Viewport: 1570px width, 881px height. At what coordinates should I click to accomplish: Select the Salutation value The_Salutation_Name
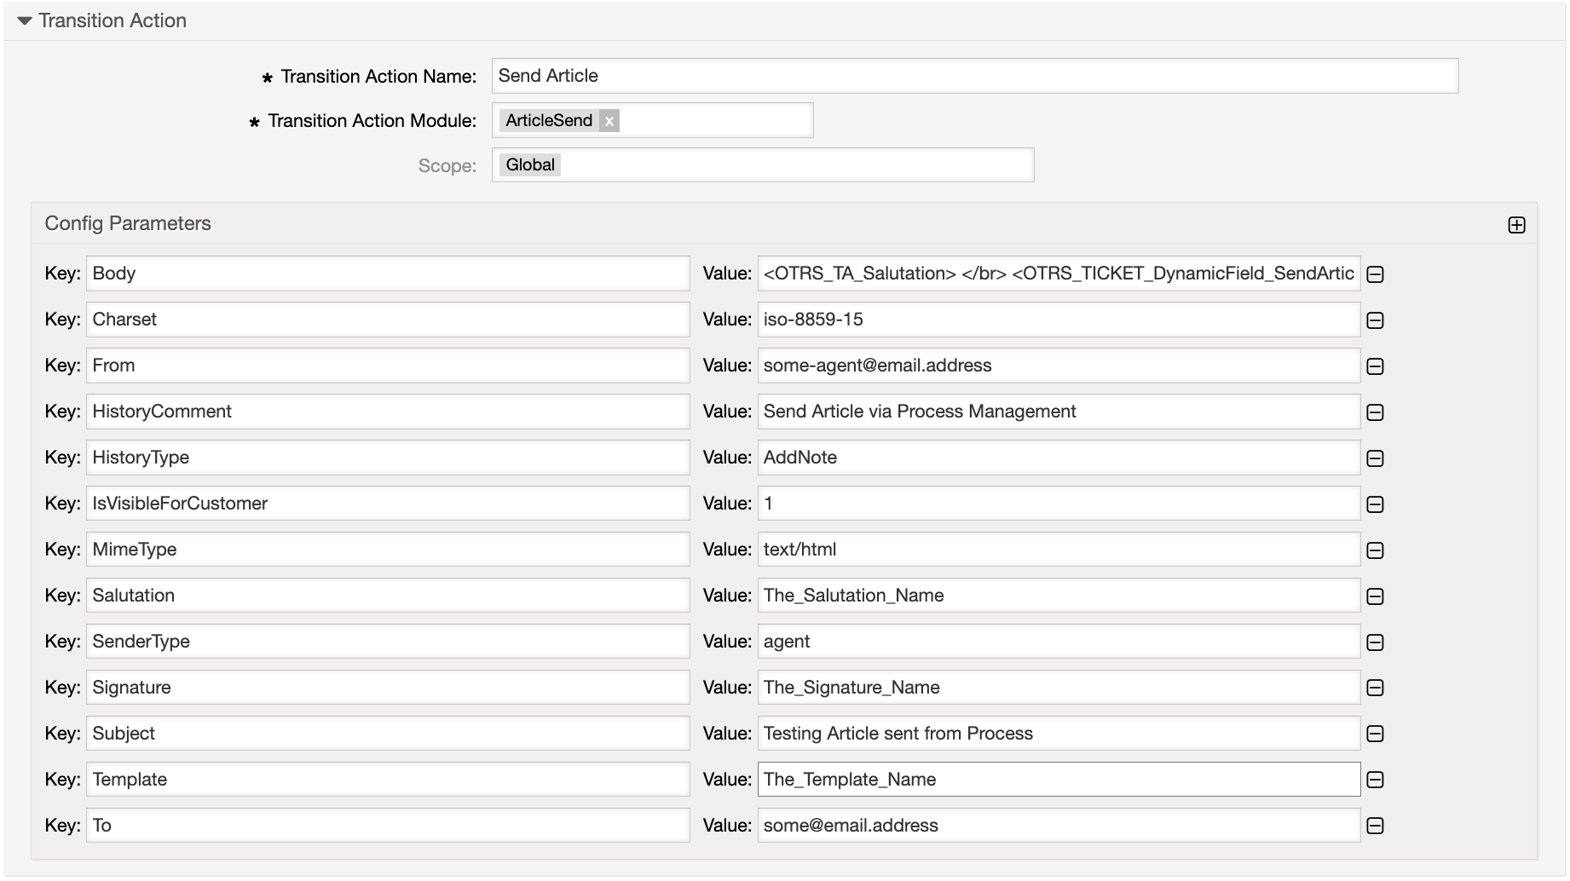point(1057,595)
